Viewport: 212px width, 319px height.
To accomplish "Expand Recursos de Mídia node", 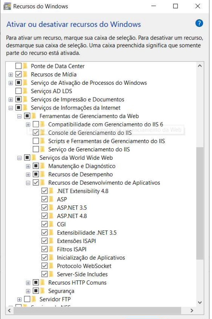I will click(x=11, y=75).
